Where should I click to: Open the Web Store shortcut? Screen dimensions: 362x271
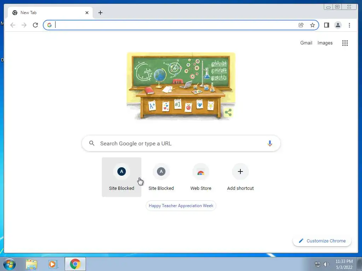click(x=201, y=177)
